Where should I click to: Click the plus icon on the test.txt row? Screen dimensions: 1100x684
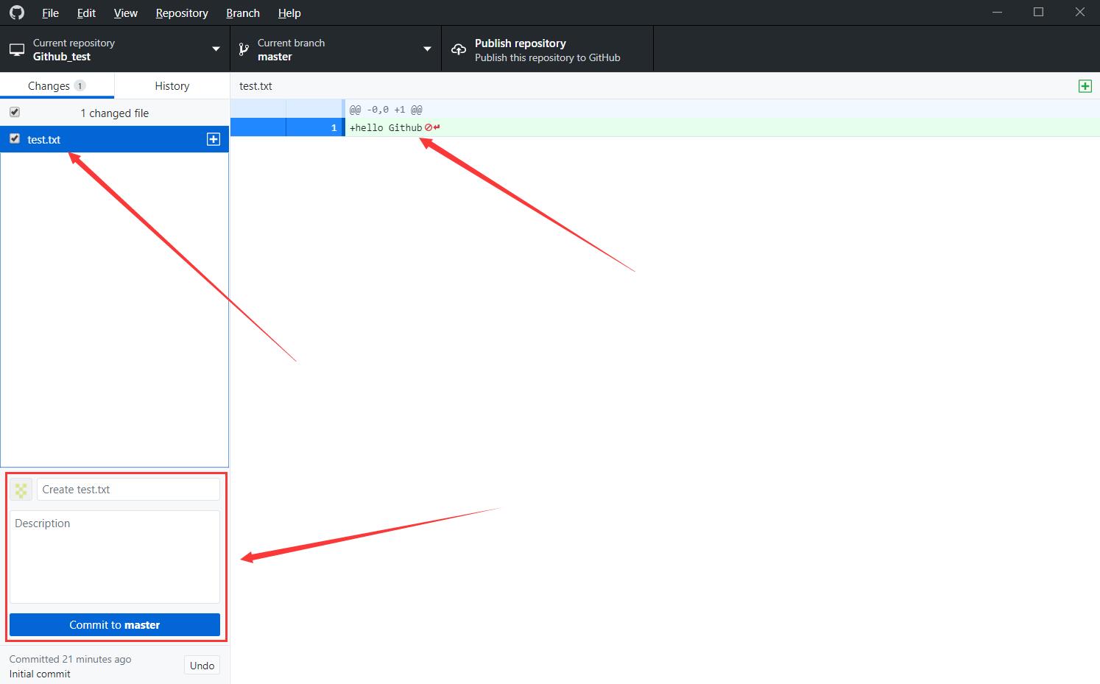point(213,139)
